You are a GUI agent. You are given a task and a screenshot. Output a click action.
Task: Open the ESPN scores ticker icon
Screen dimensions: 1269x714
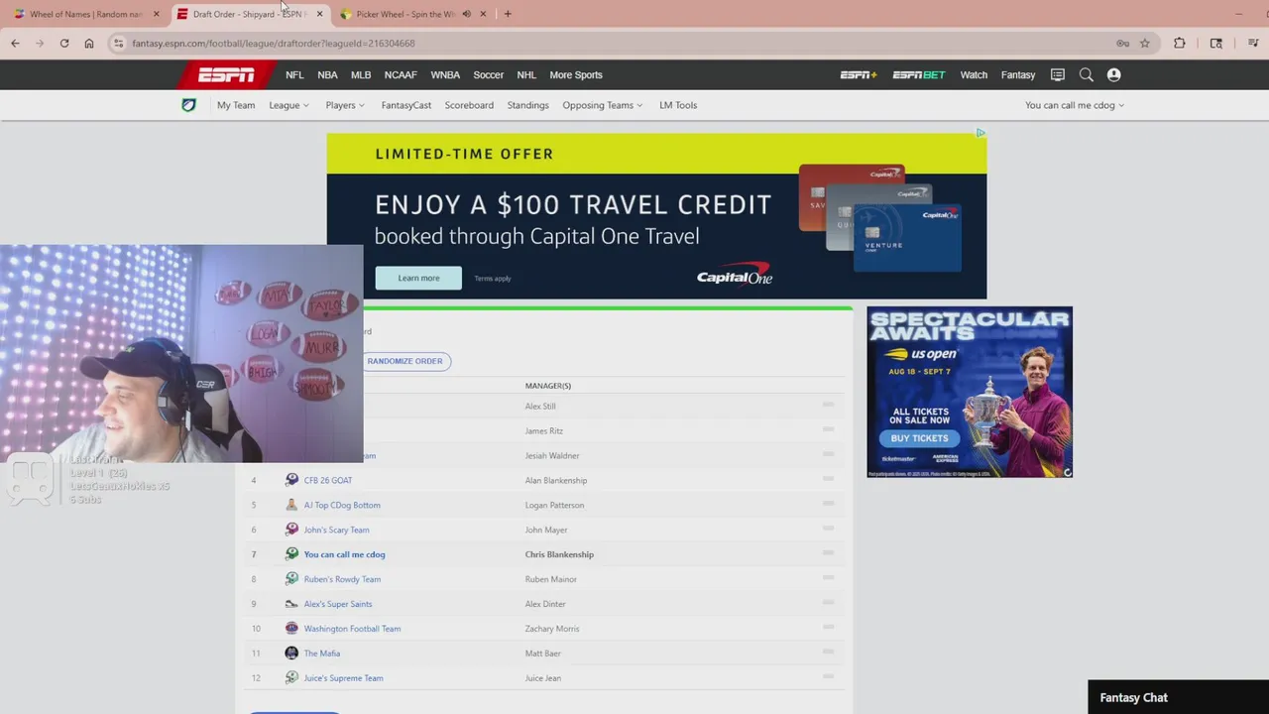pyautogui.click(x=1058, y=74)
